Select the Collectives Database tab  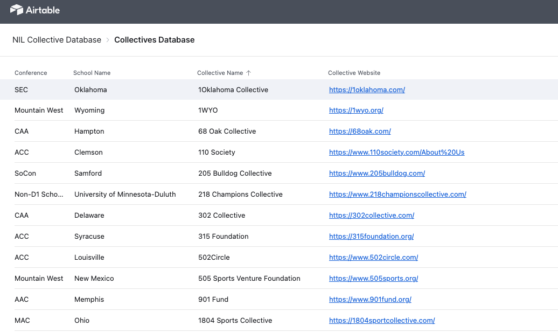pos(154,39)
